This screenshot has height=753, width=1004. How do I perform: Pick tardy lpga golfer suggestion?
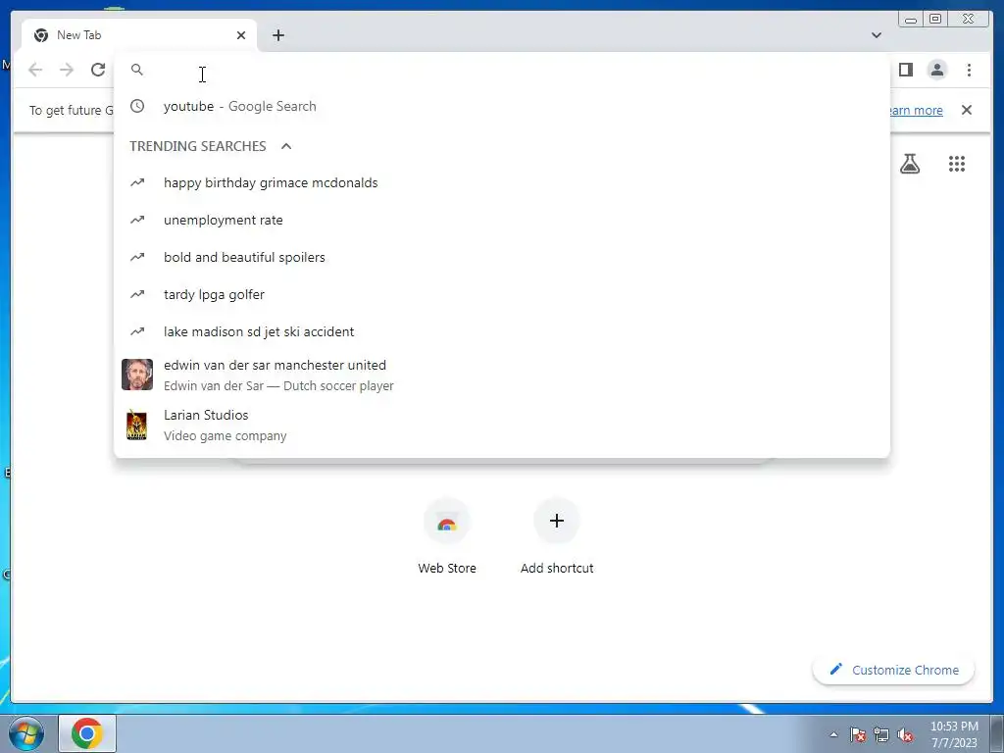(501, 294)
